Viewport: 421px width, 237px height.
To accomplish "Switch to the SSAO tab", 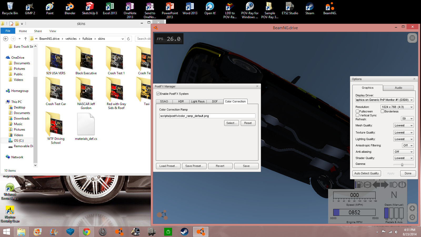I will coord(164,101).
